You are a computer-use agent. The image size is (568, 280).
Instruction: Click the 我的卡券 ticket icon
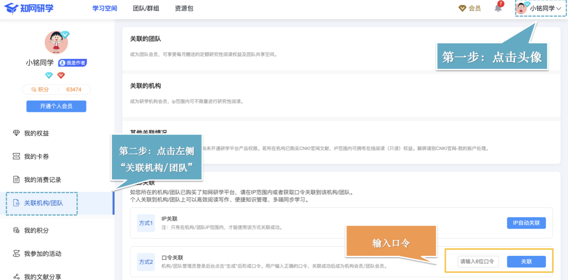[x=17, y=156]
